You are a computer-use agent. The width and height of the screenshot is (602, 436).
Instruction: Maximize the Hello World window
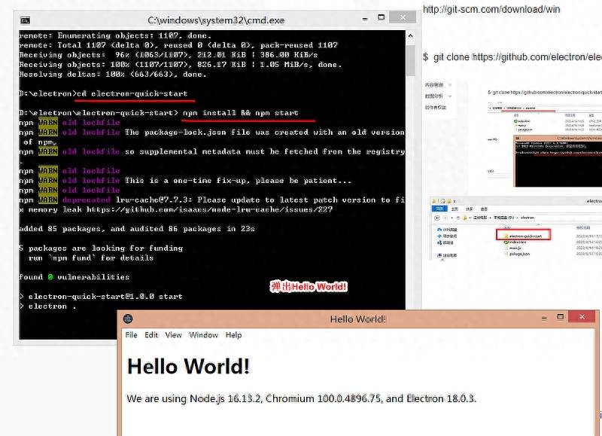coord(561,317)
